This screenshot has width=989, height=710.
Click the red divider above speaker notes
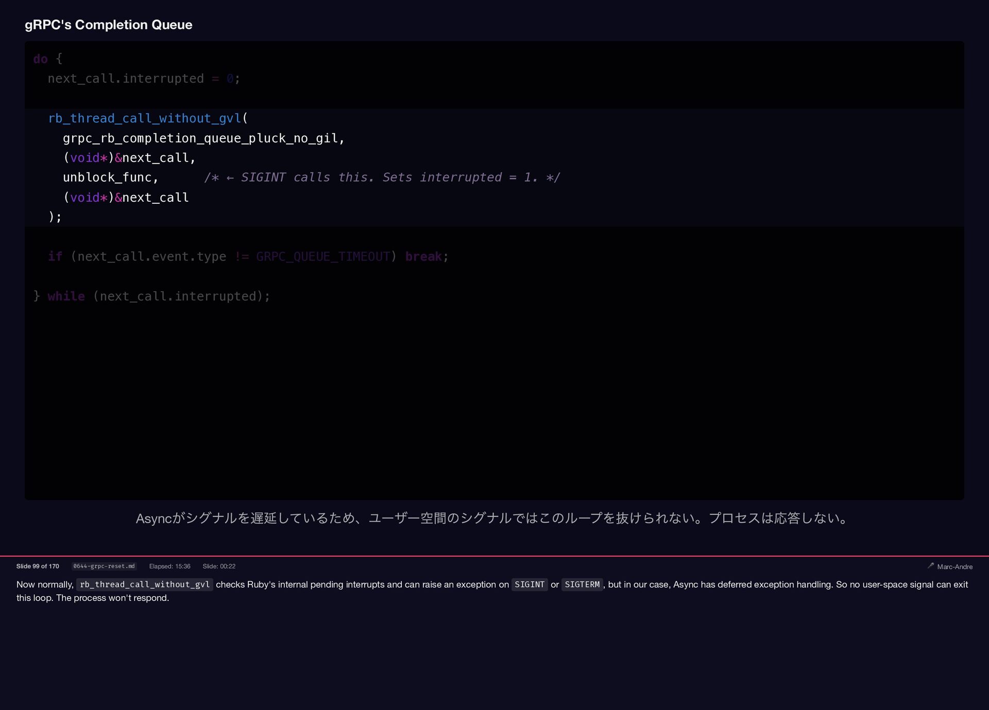point(494,556)
